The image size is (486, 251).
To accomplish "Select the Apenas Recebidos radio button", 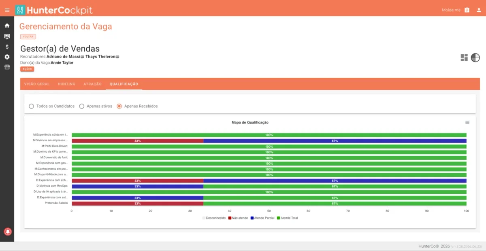I will (119, 106).
